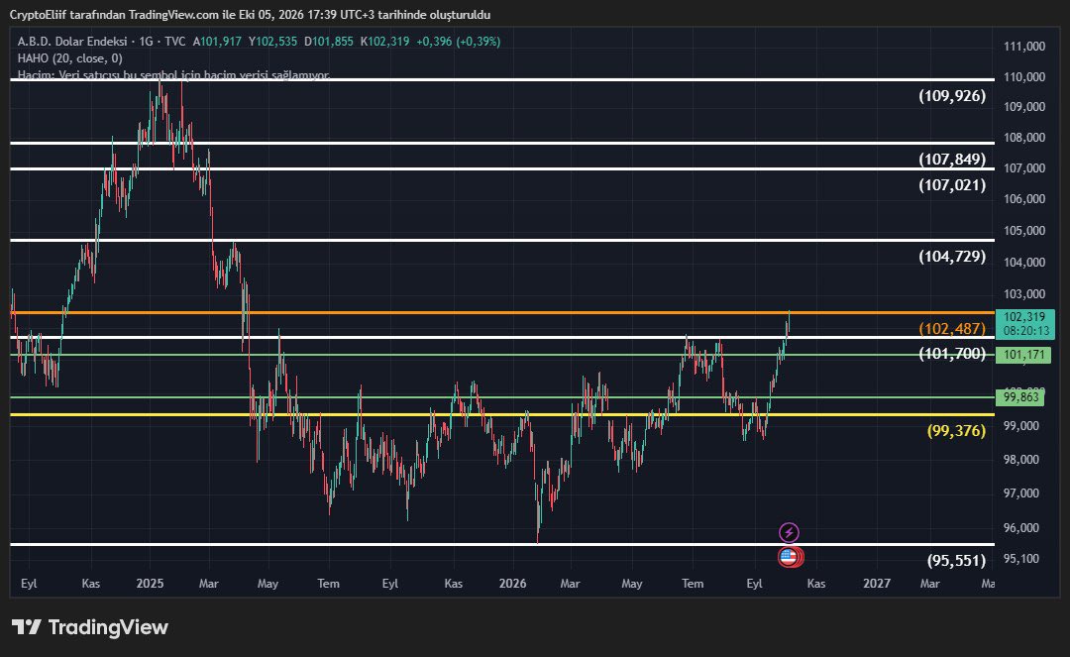Click the 97,000 price axis label

point(1021,493)
